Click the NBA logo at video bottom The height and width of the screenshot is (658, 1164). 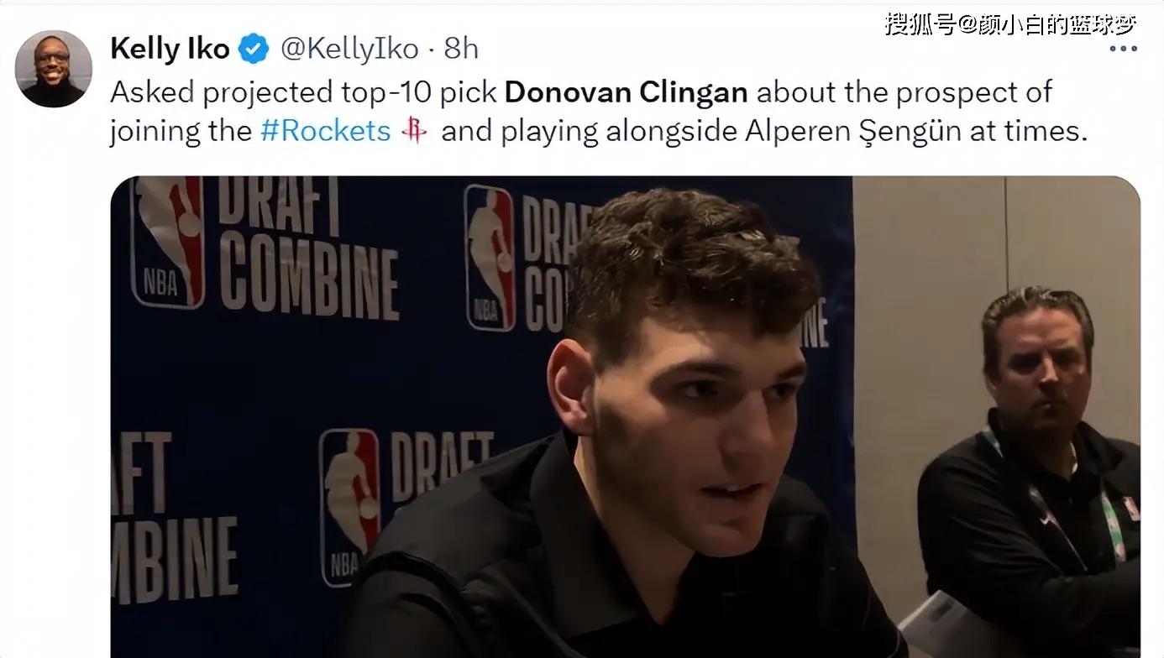tap(350, 506)
